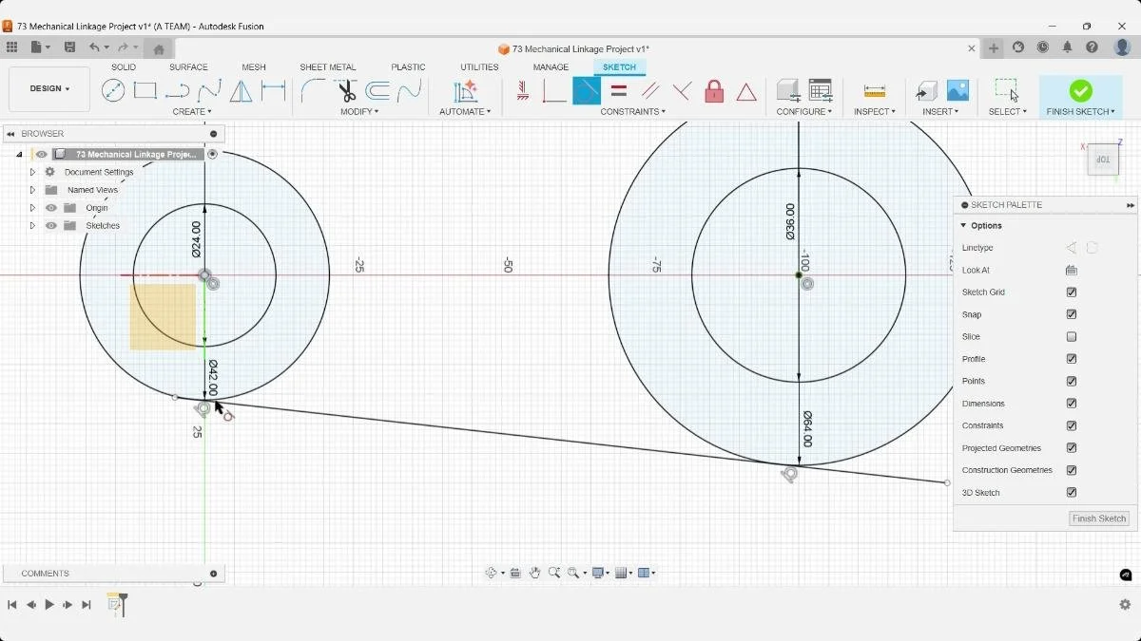Screen dimensions: 1141x641
Task: Click the Look At icon in navigation bar
Action: click(515, 573)
